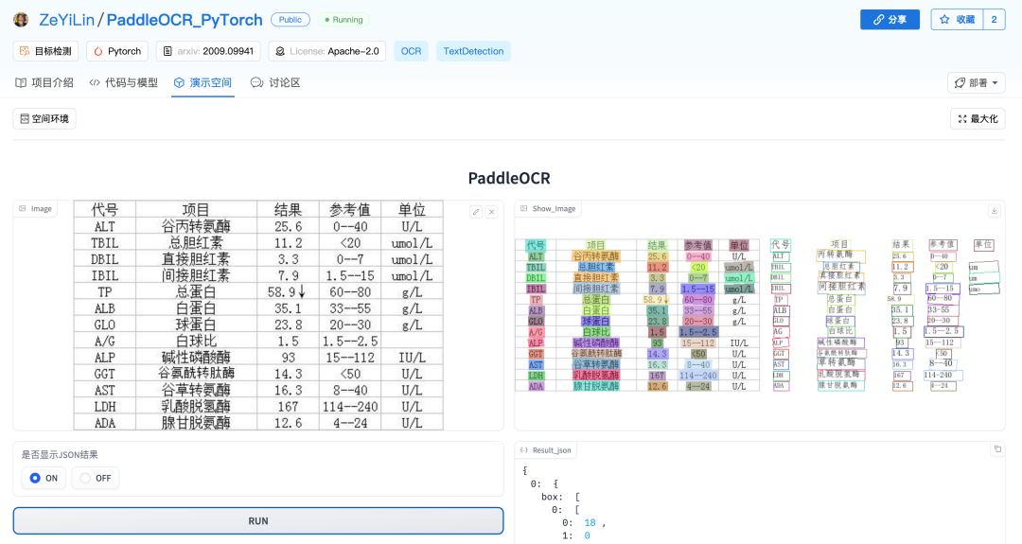Viewport: 1022px width, 544px height.
Task: Click the download icon on Show_Image
Action: click(994, 210)
